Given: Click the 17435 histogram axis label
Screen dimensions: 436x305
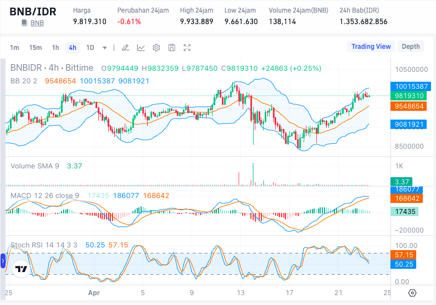Looking at the screenshot, I should coord(405,212).
